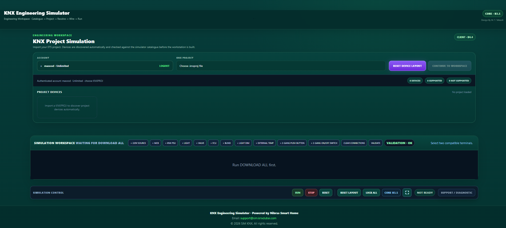Add a Blind device
This screenshot has width=506, height=228.
click(x=227, y=143)
